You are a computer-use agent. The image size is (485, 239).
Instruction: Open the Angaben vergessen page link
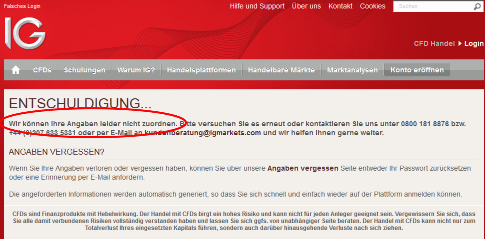[x=303, y=169]
